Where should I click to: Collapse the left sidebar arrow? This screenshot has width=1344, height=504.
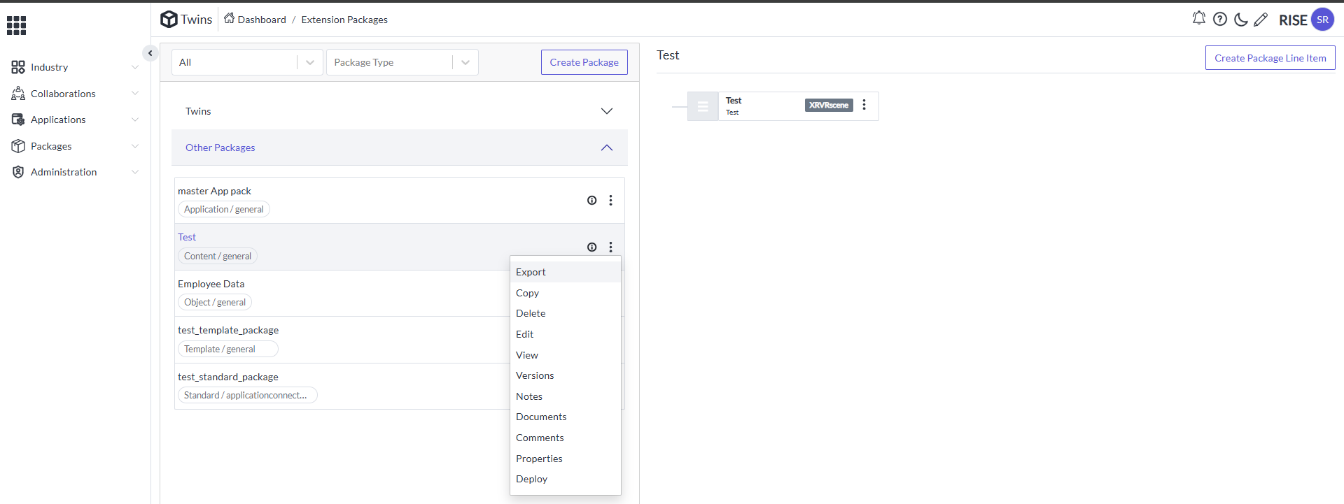coord(150,53)
